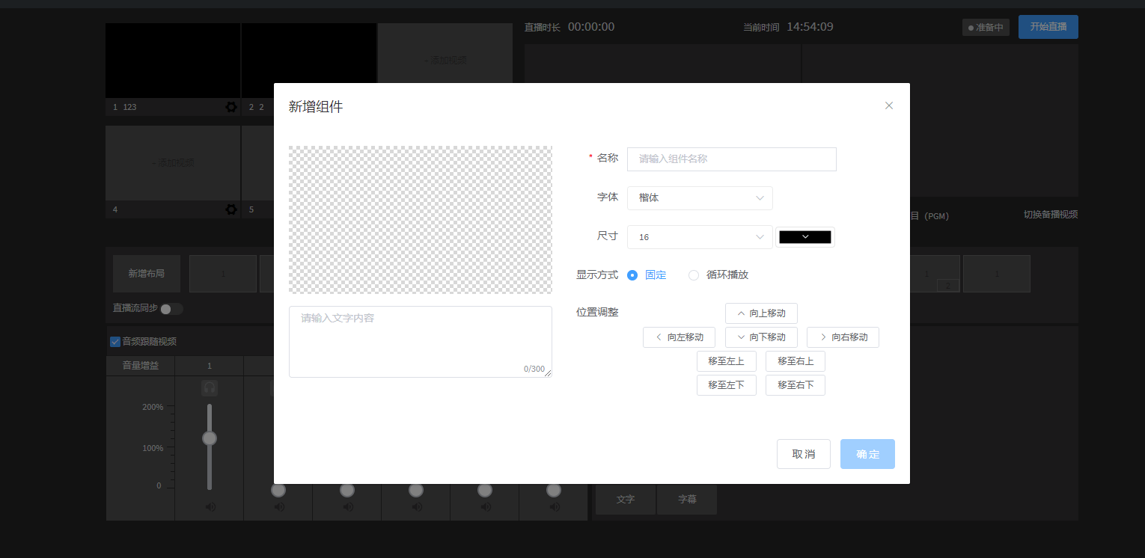
Task: Expand the 尺寸 dropdown showing 16
Action: coord(699,237)
